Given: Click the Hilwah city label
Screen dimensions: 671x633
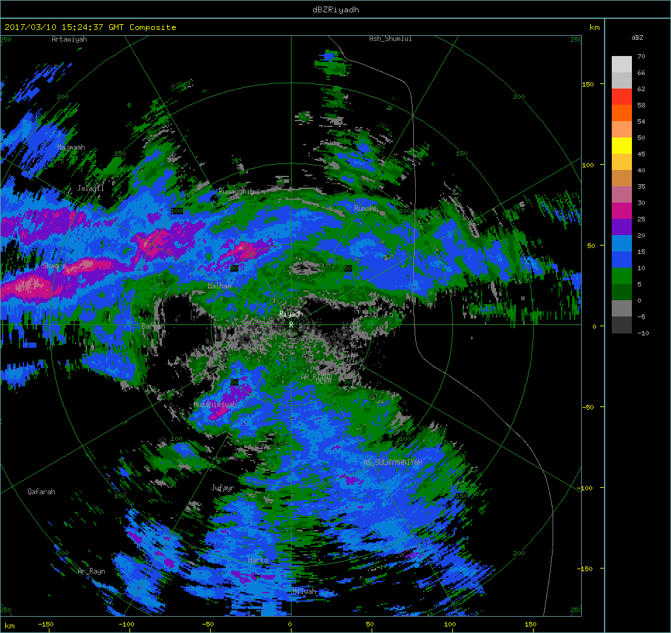Looking at the screenshot, I should point(304,591).
